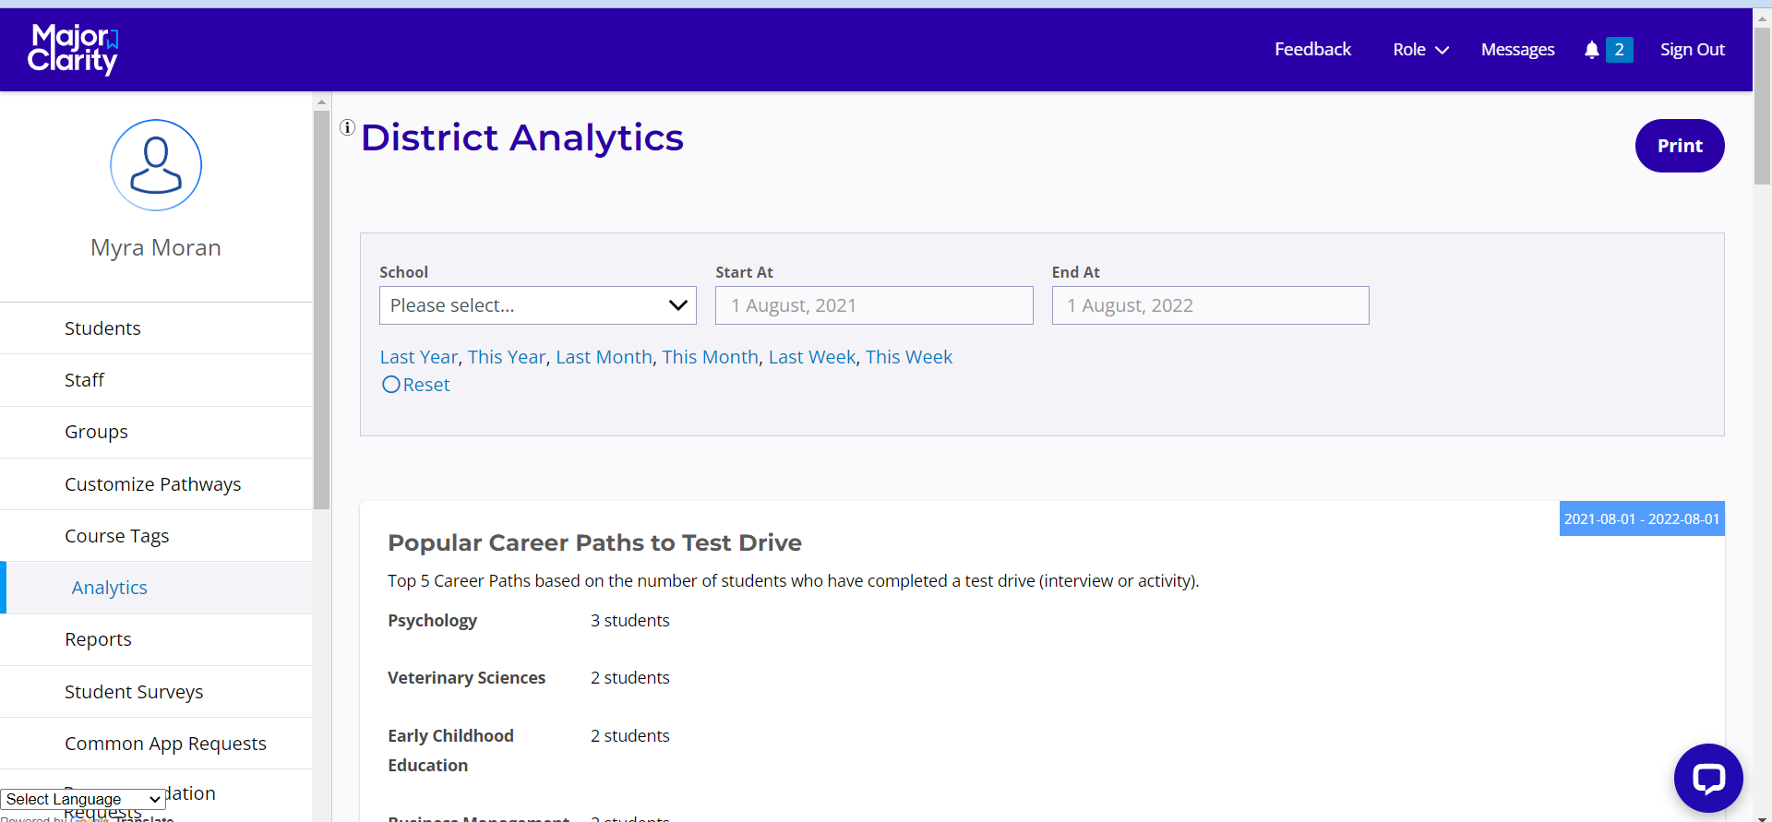Open the chat support bubble
The height and width of the screenshot is (822, 1772).
click(1707, 778)
